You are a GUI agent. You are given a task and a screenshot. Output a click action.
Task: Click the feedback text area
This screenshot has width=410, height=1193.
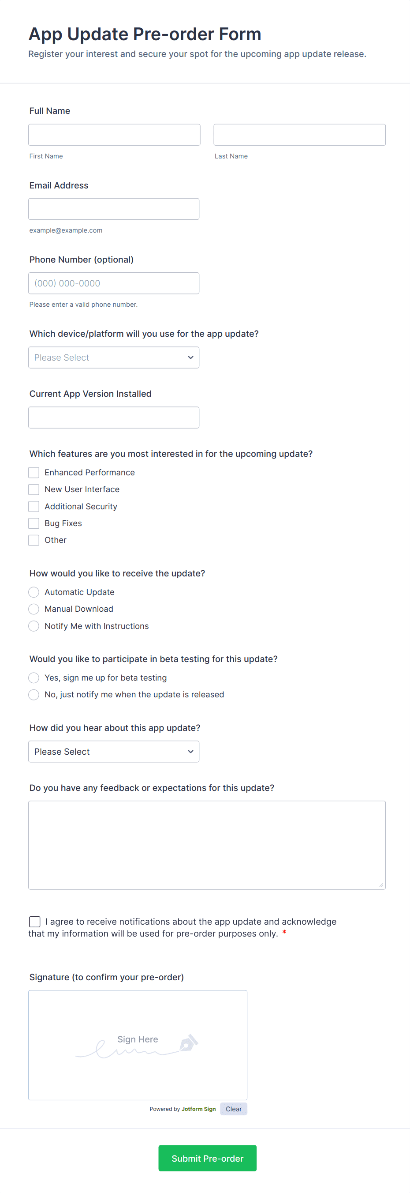click(x=206, y=843)
